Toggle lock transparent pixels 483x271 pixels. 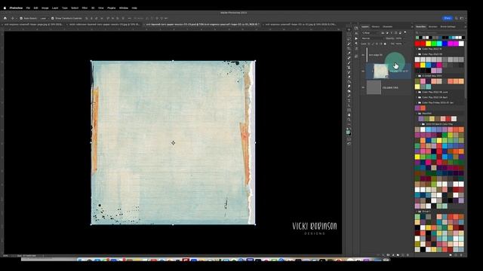click(x=369, y=44)
